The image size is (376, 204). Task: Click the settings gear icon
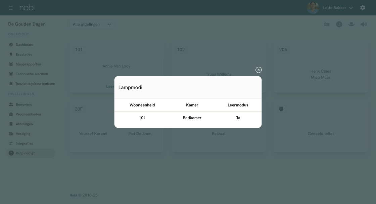tap(363, 8)
